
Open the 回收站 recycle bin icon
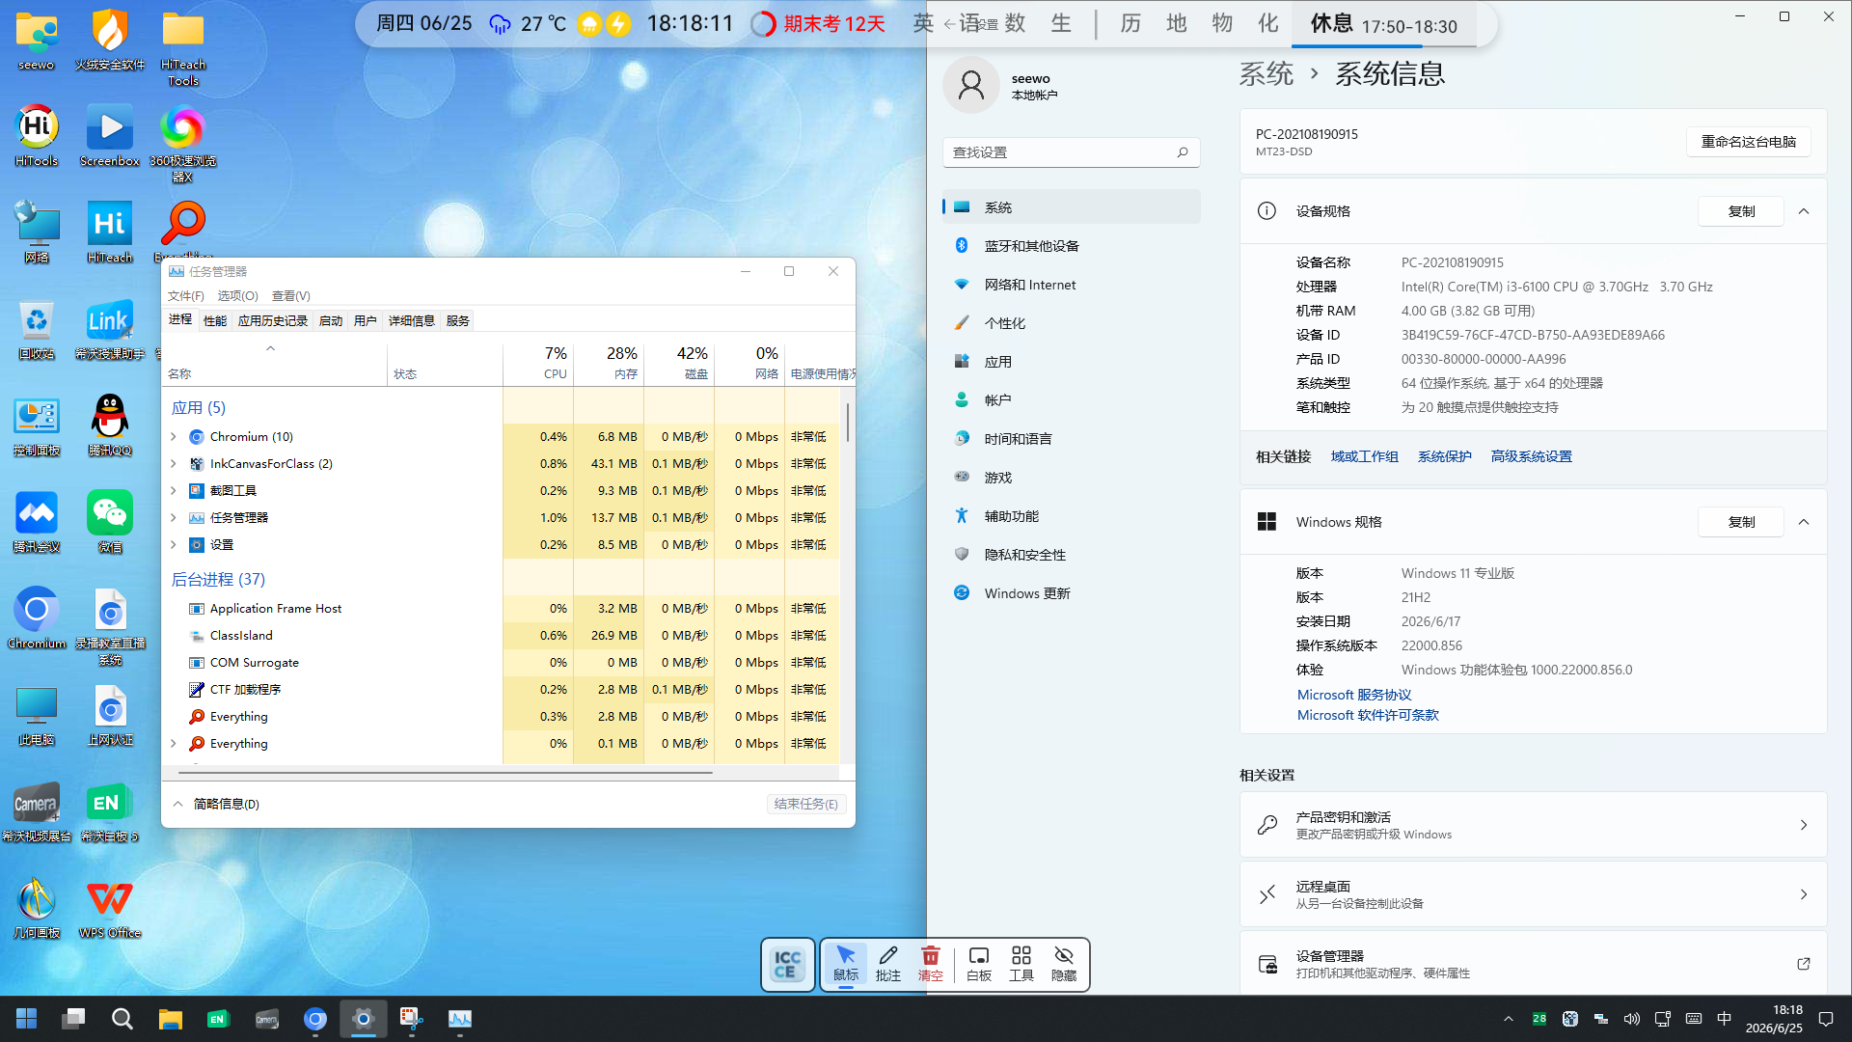37,329
